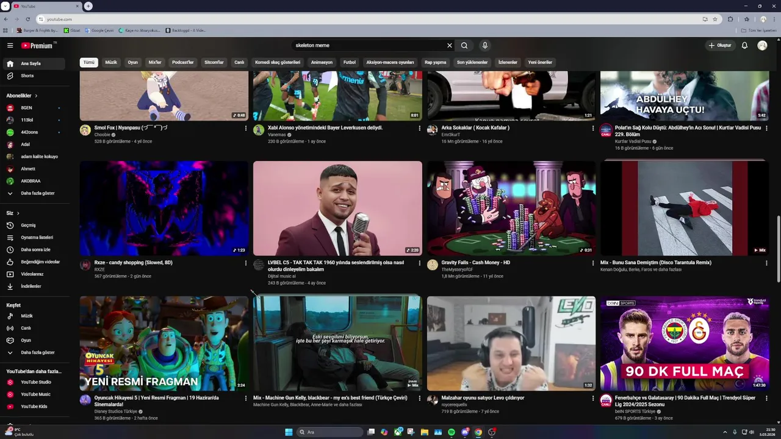Open options menu for Gravity Falls Cash Money
This screenshot has height=439, width=781.
point(593,263)
